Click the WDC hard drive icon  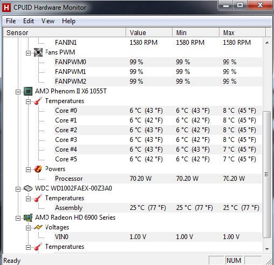pyautogui.click(x=28, y=188)
